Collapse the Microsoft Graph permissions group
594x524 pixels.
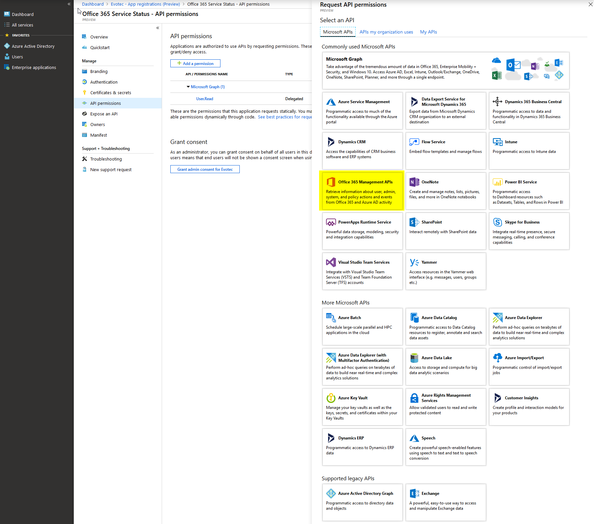tap(188, 87)
